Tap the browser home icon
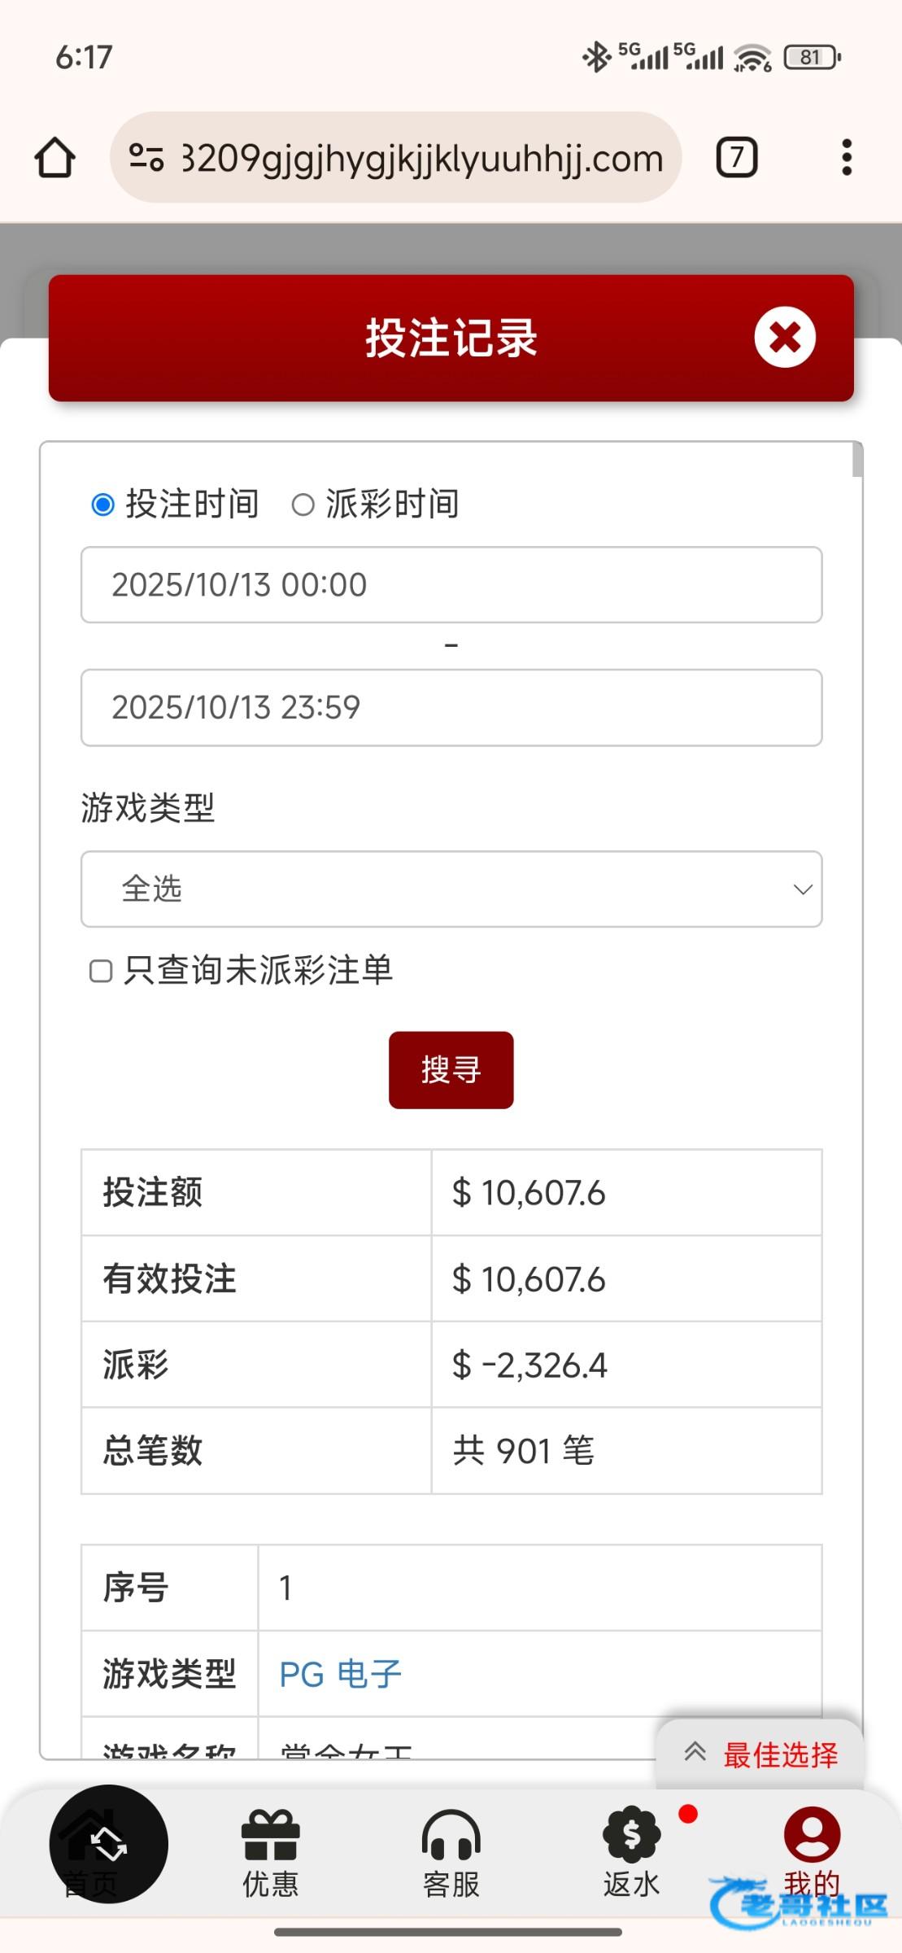The height and width of the screenshot is (1953, 902). tap(54, 157)
